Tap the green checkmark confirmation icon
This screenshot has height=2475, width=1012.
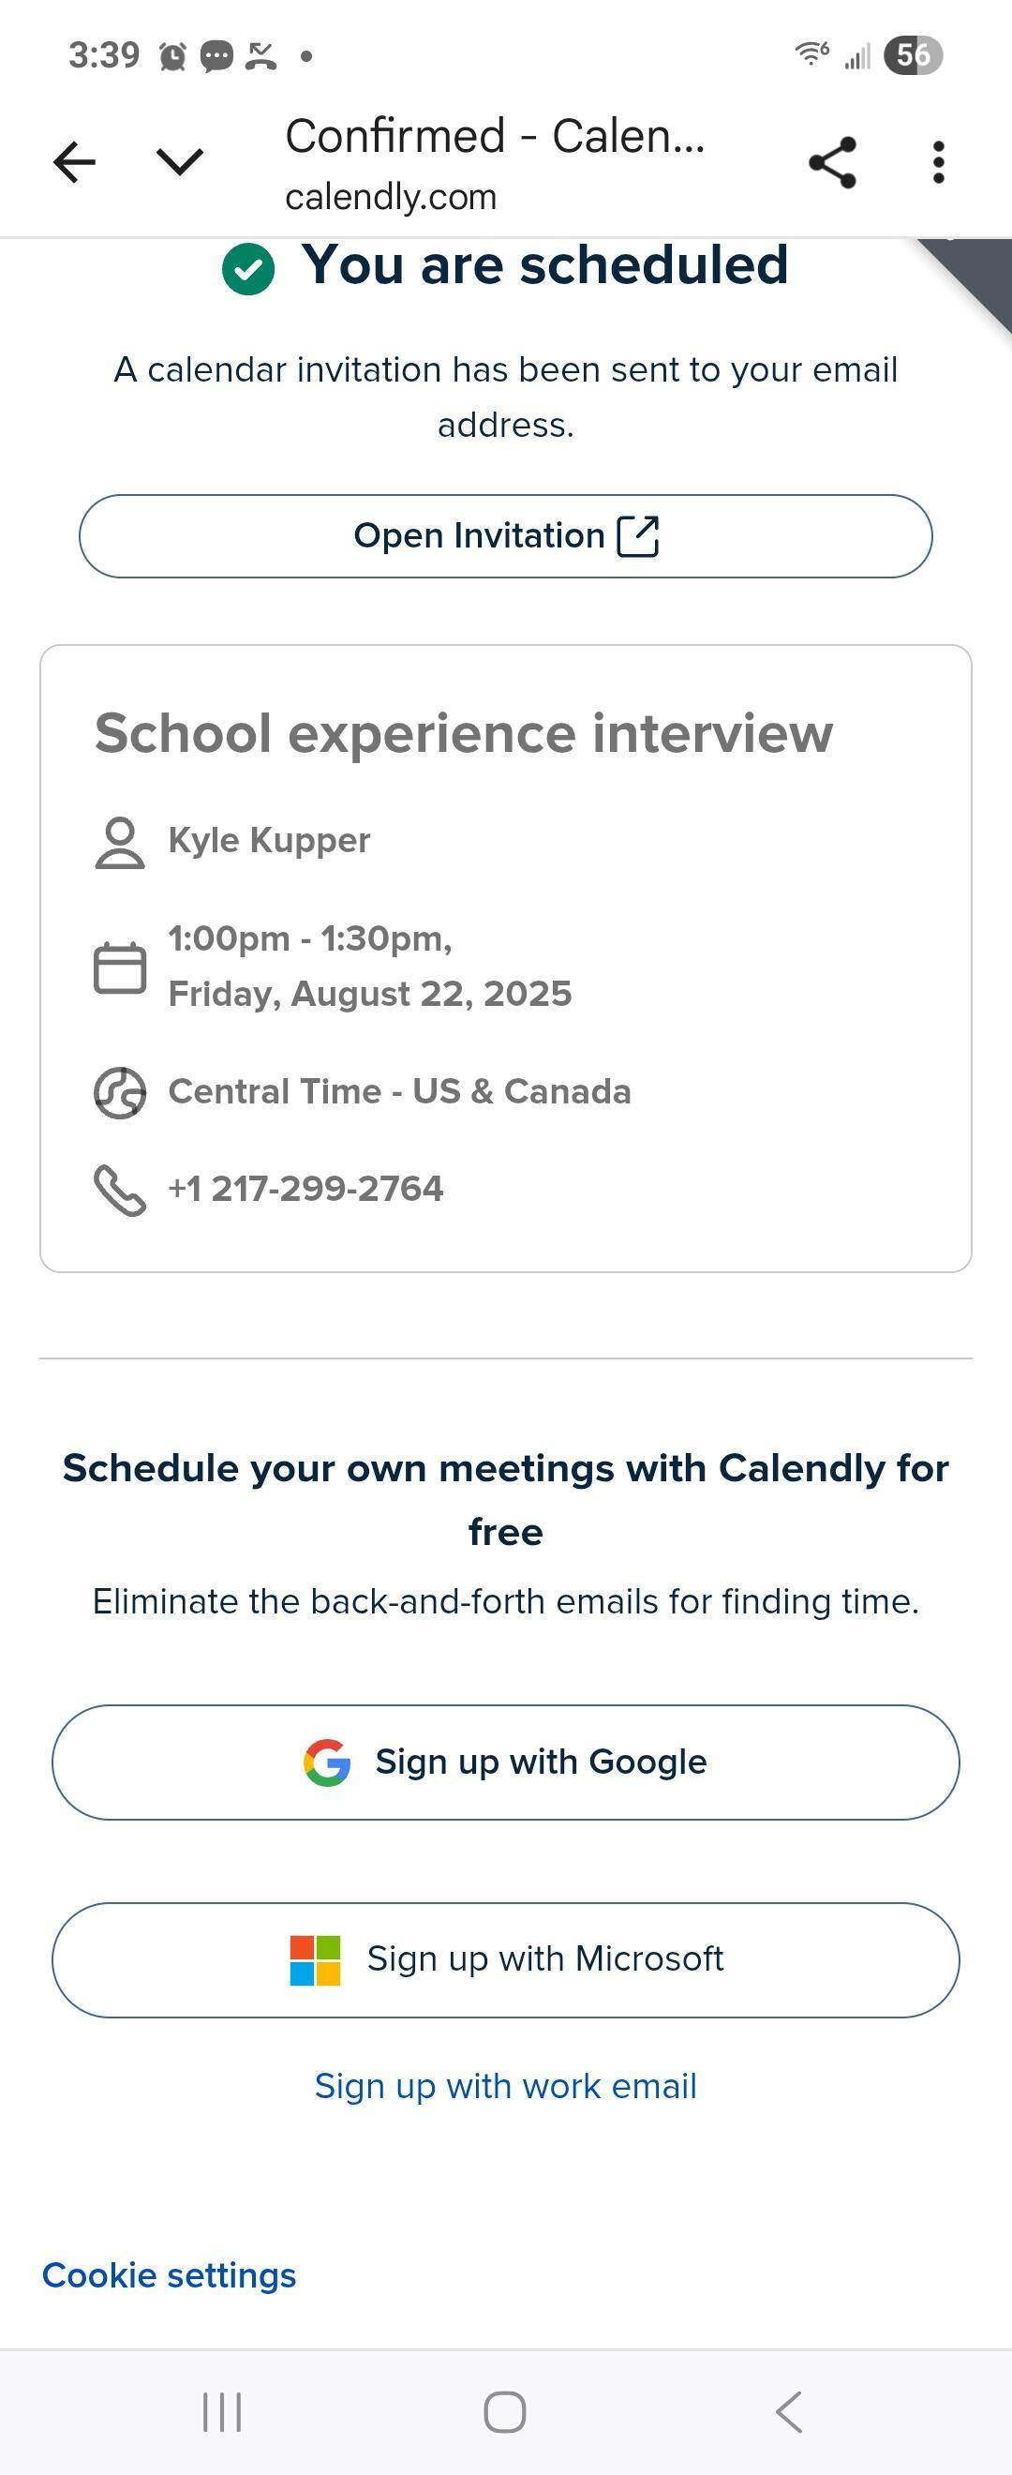pyautogui.click(x=247, y=268)
